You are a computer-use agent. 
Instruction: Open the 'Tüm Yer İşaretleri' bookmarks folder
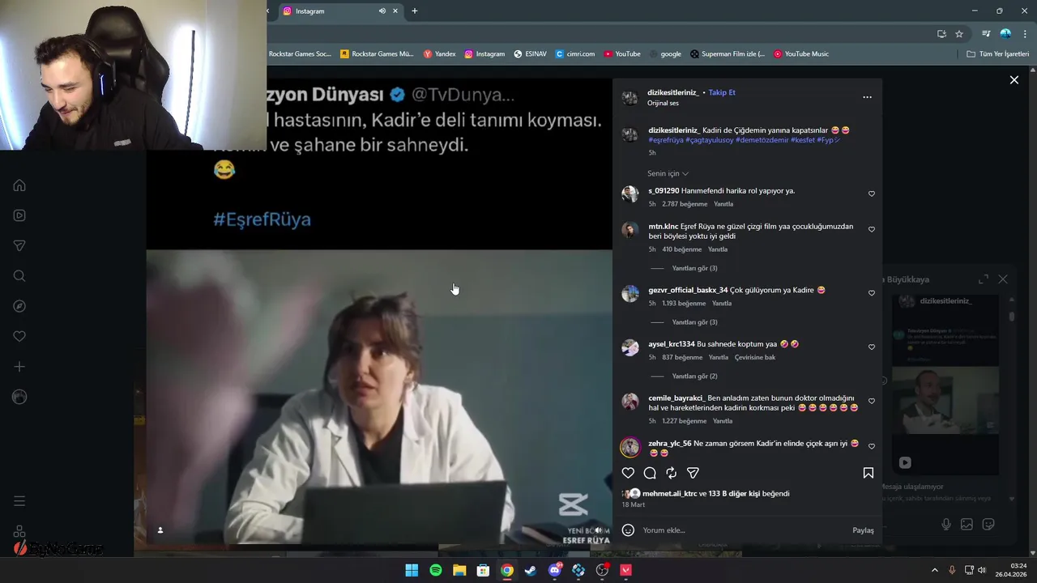click(x=998, y=54)
